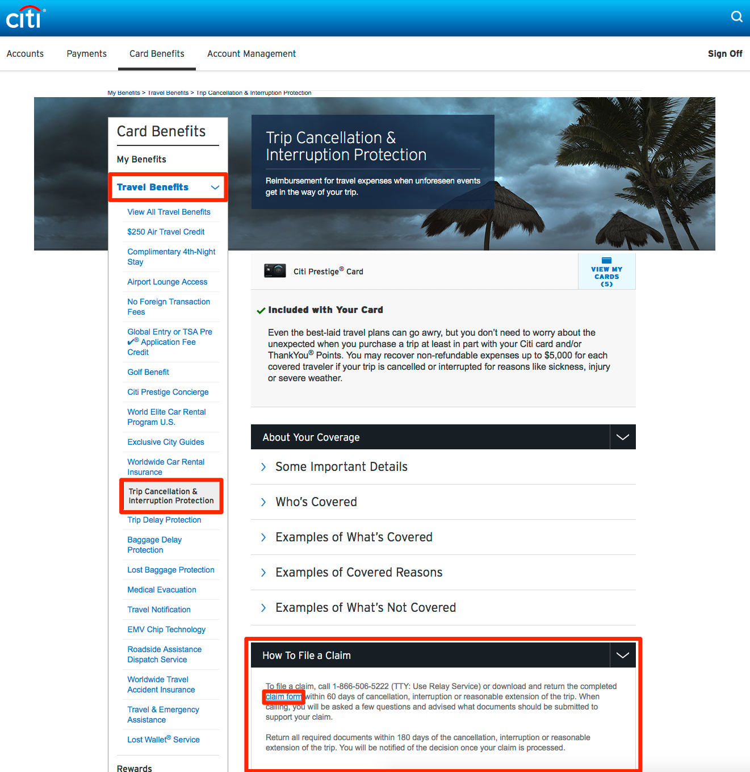Expand Some Important Details
Screen dimensions: 750x772
(x=341, y=467)
